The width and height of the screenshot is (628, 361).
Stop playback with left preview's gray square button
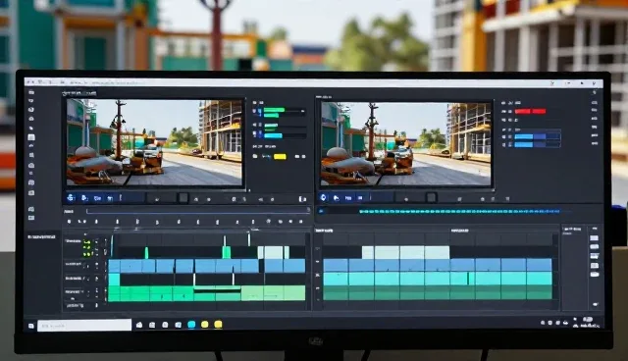(x=183, y=198)
